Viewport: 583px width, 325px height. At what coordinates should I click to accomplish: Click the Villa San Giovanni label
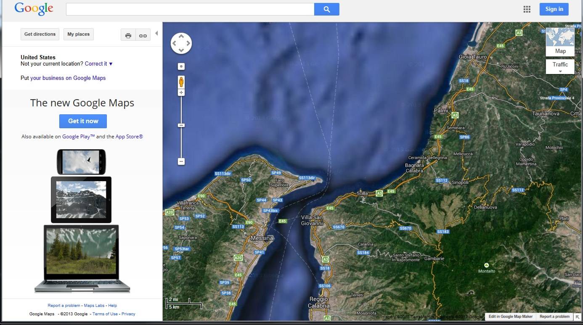[x=312, y=220]
